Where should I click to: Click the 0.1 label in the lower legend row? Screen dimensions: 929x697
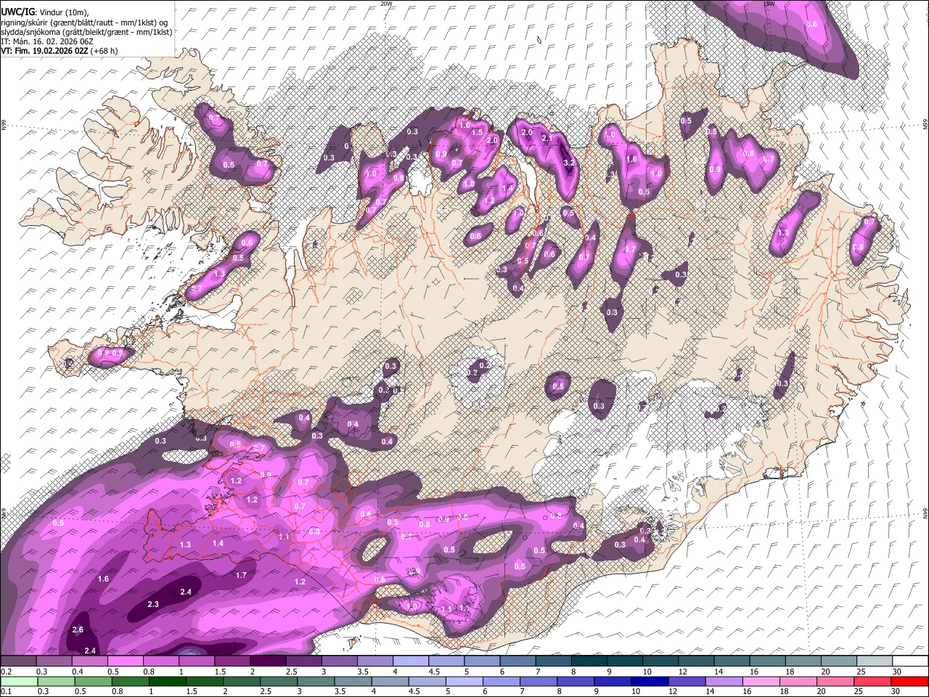(6, 691)
